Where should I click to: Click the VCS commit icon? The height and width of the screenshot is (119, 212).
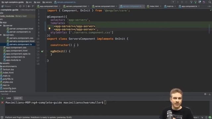pyautogui.click(x=195, y=2)
